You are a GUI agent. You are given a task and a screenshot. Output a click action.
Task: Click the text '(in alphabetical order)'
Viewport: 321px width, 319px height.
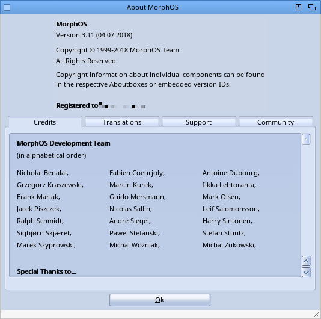pyautogui.click(x=51, y=155)
